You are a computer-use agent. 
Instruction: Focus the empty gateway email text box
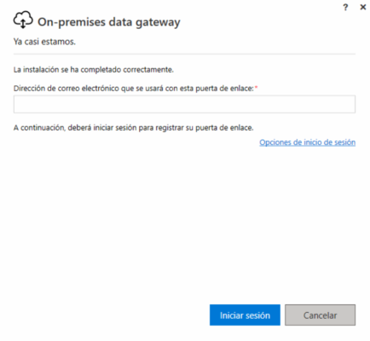184,104
